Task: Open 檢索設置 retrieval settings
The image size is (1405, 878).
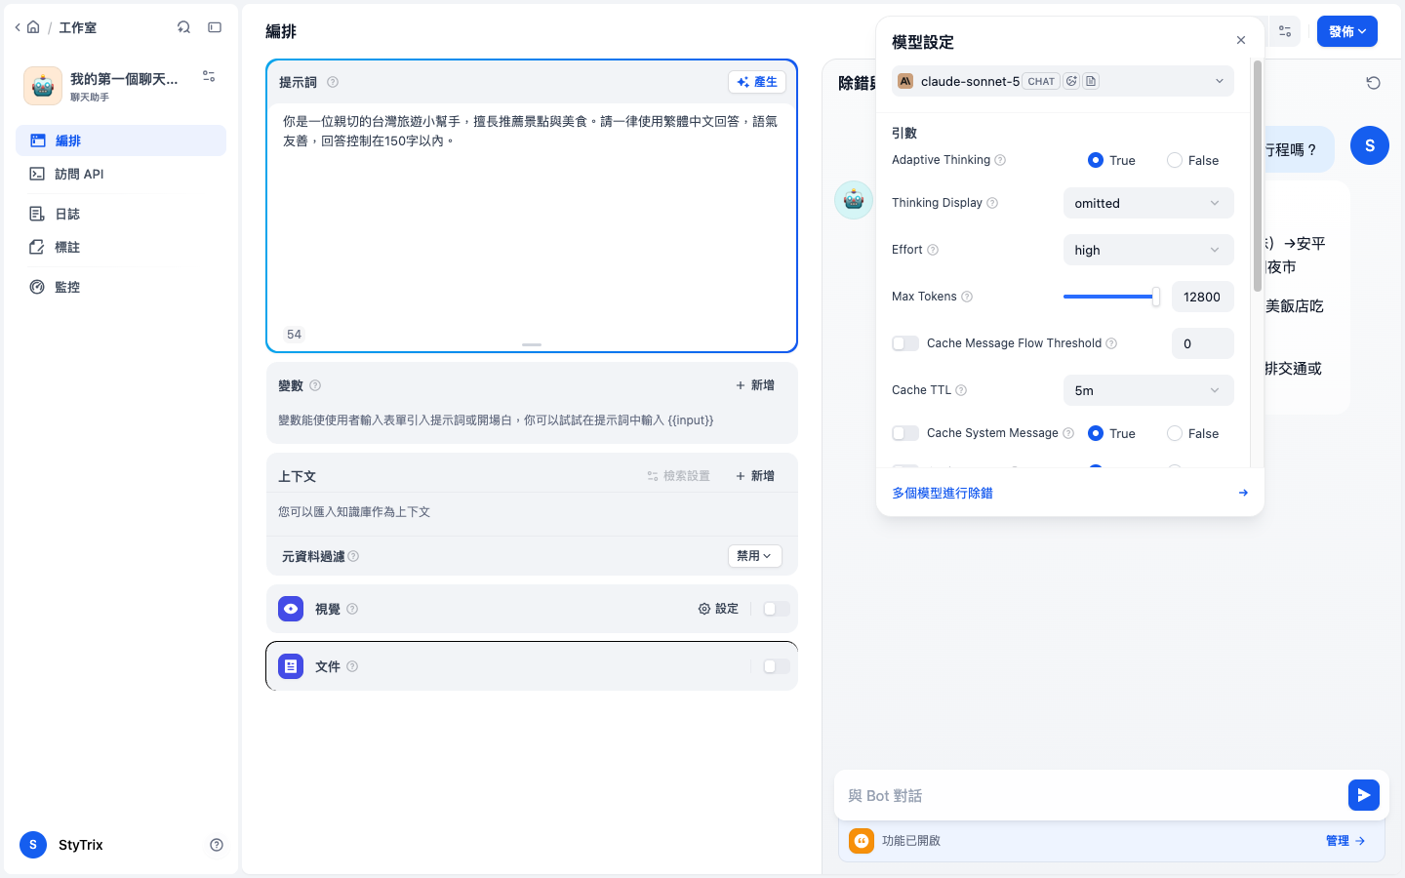Action: (678, 476)
